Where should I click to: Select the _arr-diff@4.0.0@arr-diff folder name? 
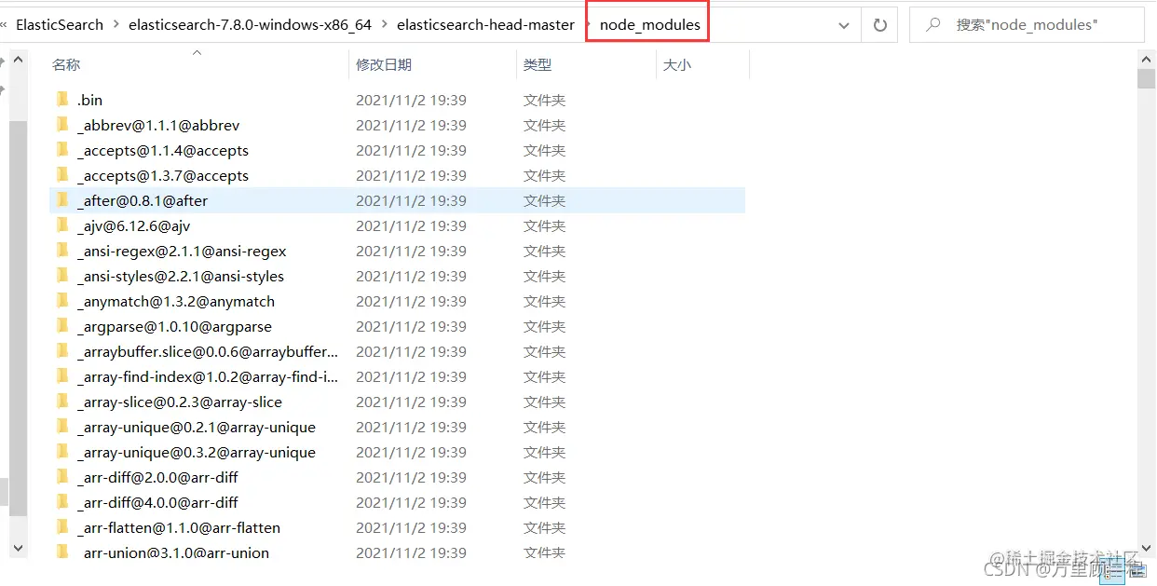tap(157, 502)
